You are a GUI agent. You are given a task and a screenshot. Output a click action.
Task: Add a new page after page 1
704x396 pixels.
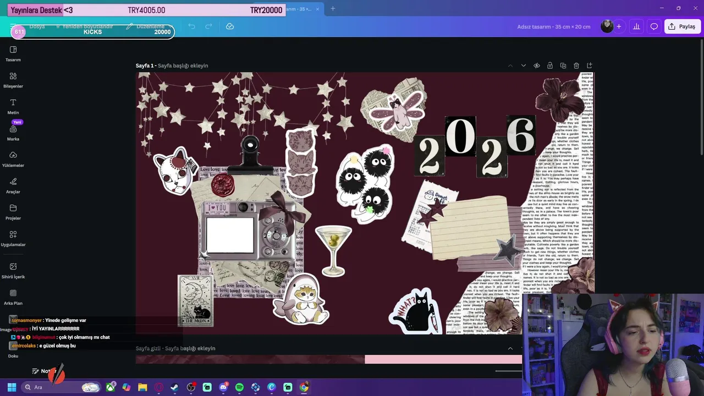pos(590,65)
